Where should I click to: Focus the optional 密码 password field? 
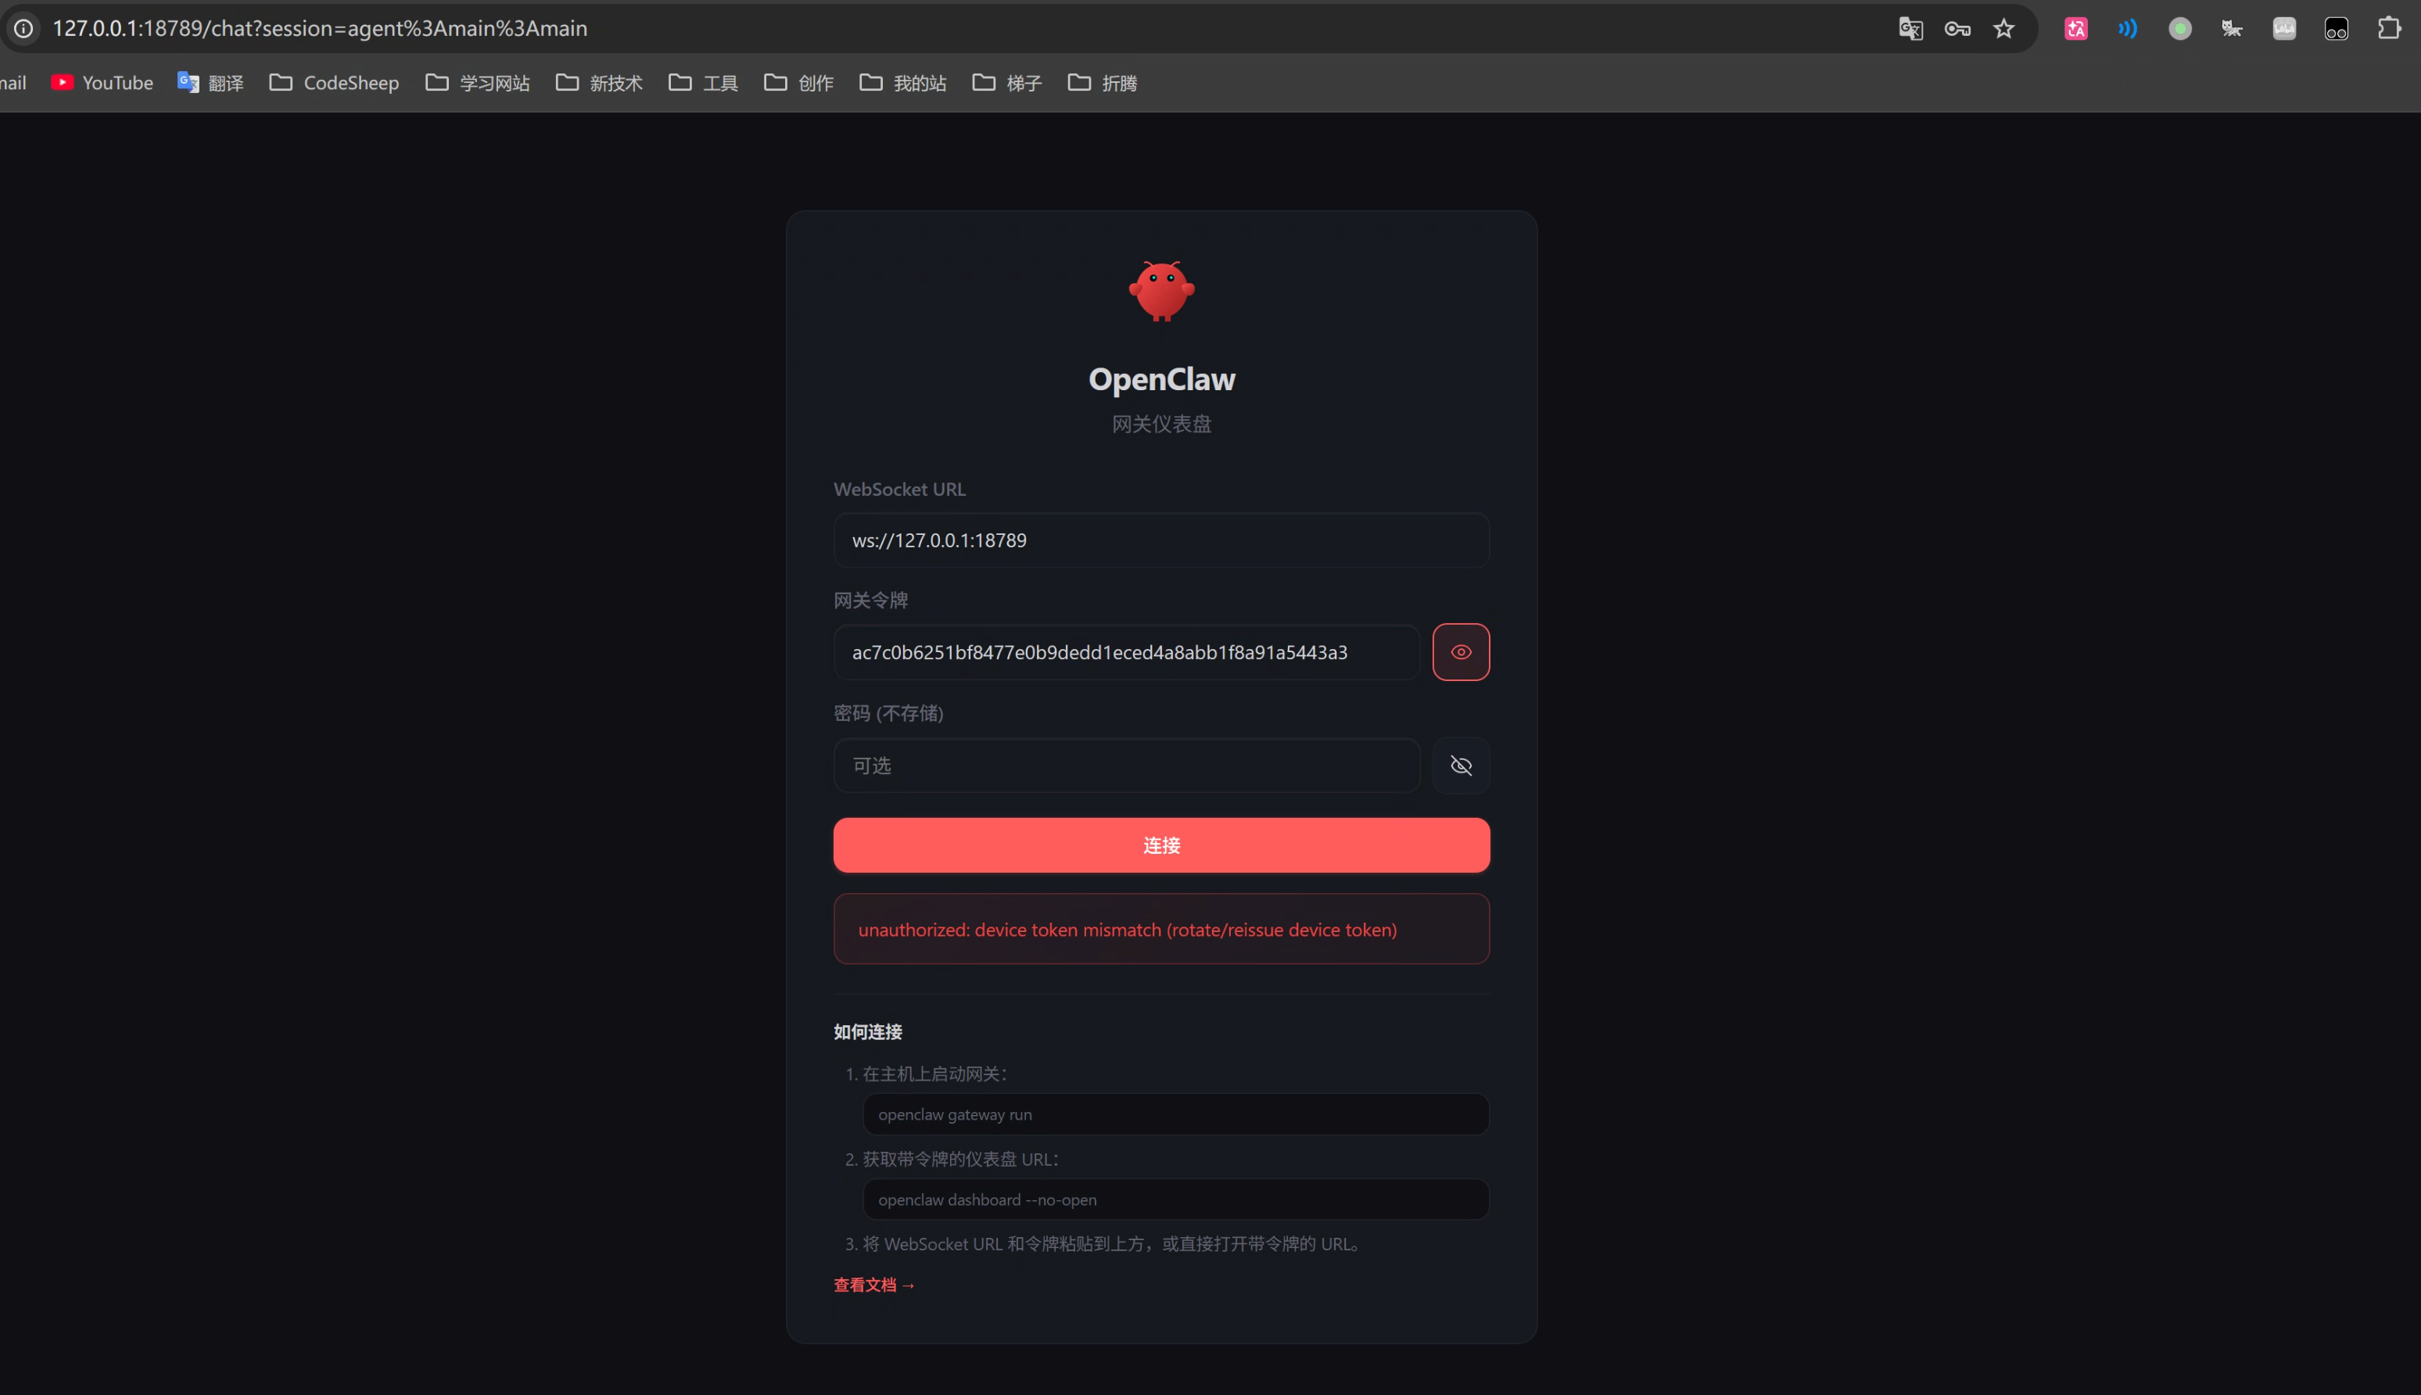point(1126,766)
